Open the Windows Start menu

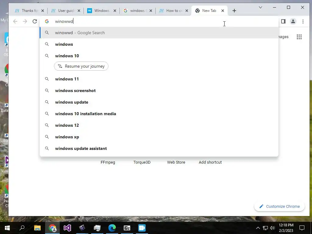7,228
